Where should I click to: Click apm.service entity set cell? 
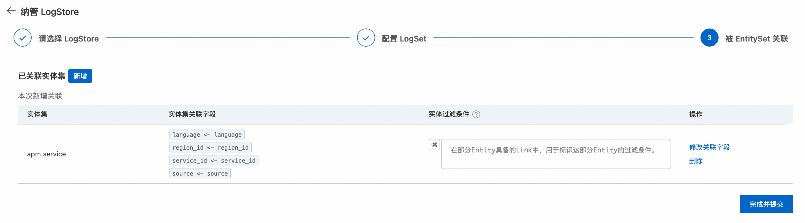46,154
